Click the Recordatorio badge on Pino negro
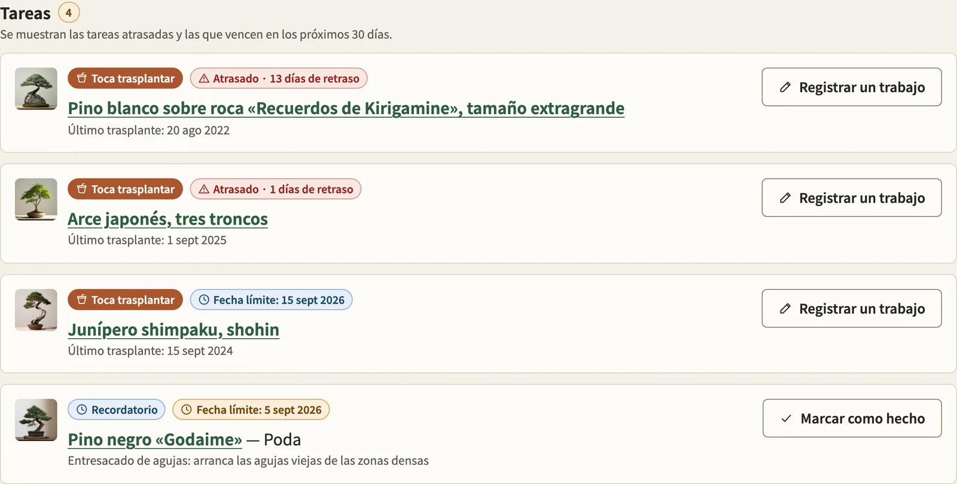Image resolution: width=957 pixels, height=484 pixels. pos(117,410)
